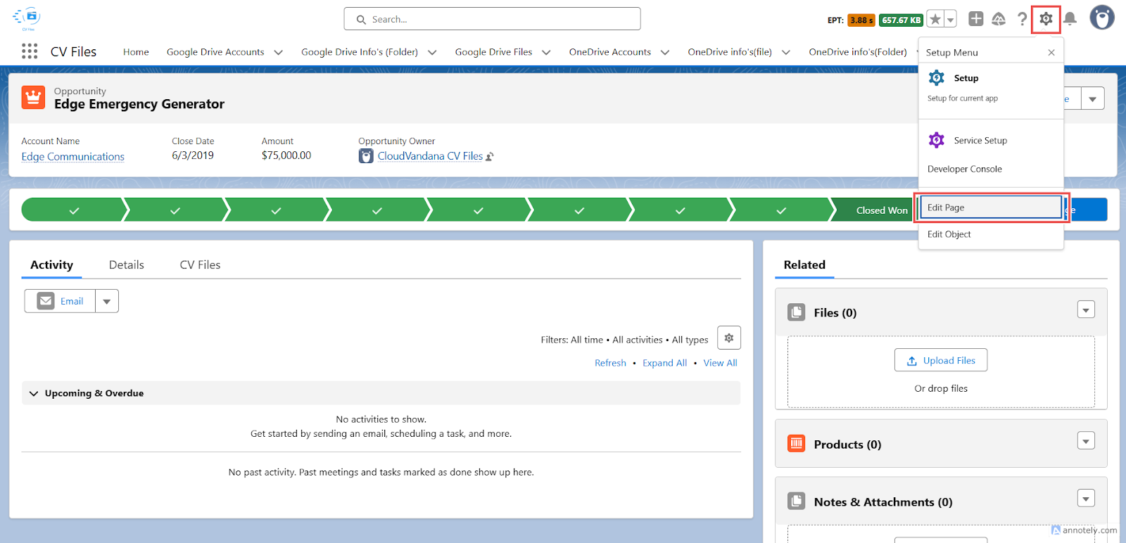Click the Setup gear icon
1126x543 pixels.
point(1046,19)
